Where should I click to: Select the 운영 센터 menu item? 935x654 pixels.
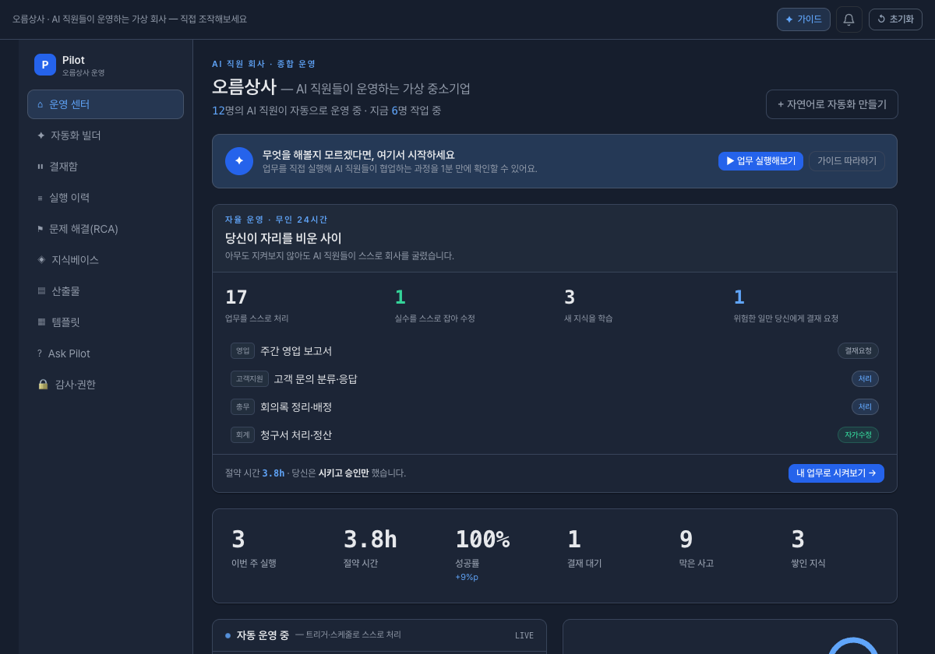(105, 104)
